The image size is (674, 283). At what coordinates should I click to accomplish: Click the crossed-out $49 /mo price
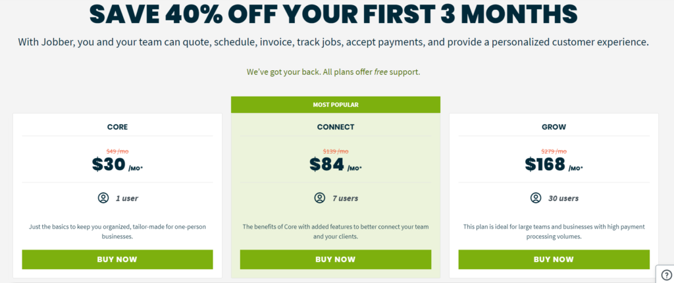(x=117, y=152)
